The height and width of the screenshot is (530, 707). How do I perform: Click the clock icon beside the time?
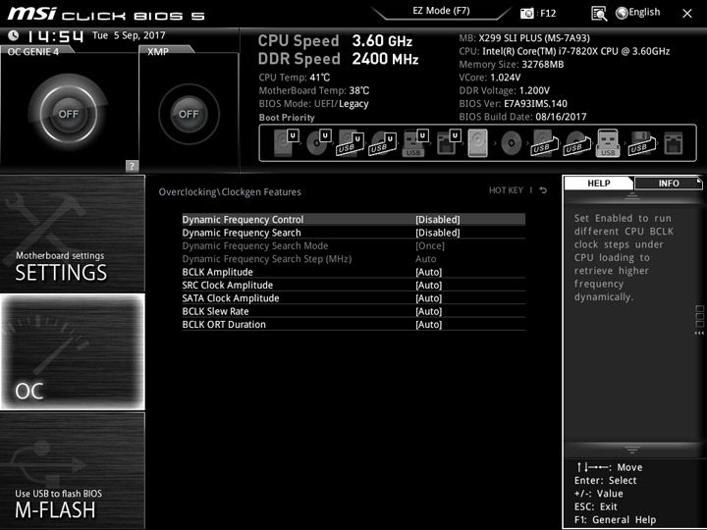coord(14,35)
